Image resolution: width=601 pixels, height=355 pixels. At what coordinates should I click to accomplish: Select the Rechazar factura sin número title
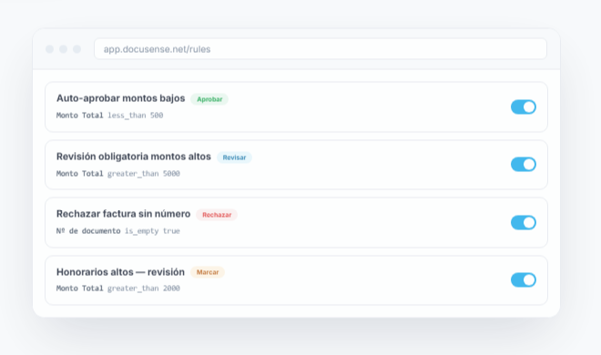(x=123, y=214)
